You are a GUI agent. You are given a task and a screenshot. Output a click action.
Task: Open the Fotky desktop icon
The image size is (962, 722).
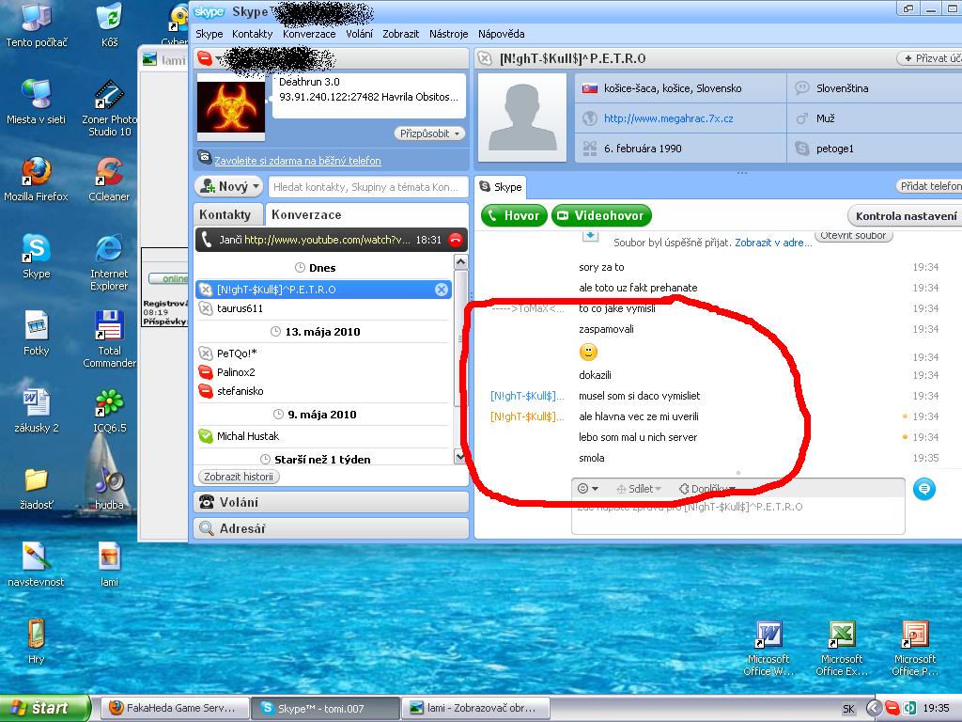[37, 334]
